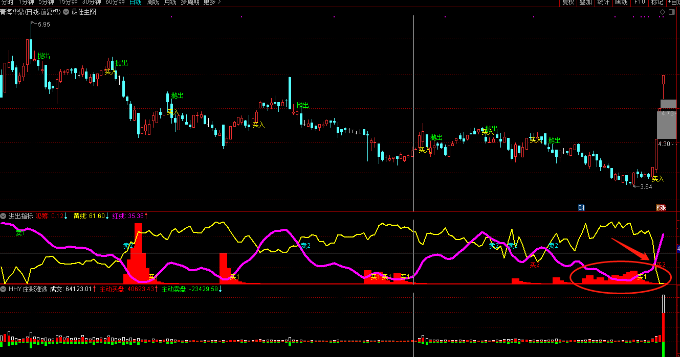
Task: Expand the HHY 庄影难逃 indicator dropdown arrow
Action: tap(4, 289)
